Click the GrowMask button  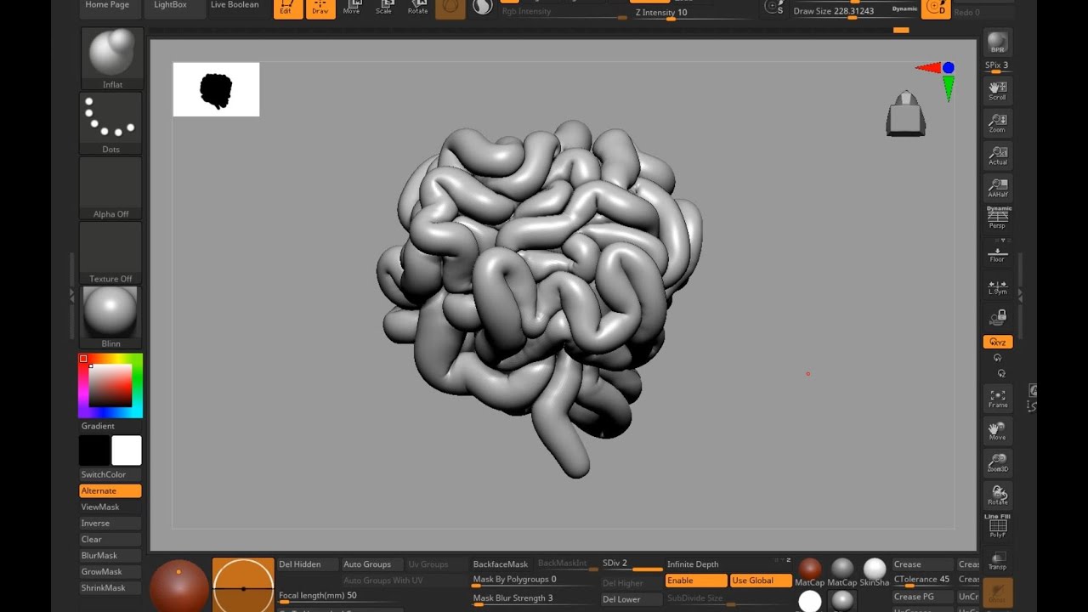(110, 572)
